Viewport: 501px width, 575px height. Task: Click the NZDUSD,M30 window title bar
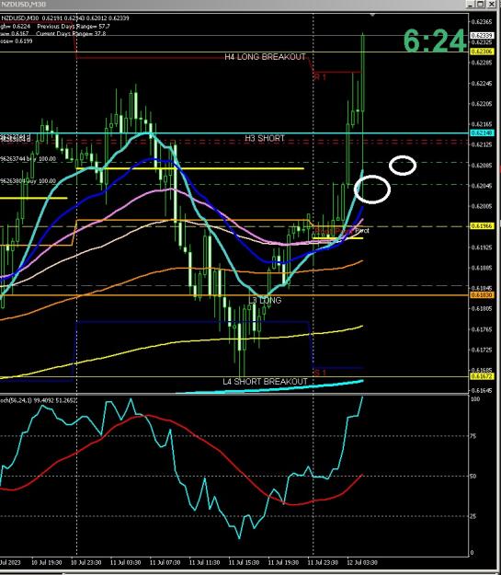[231, 4]
